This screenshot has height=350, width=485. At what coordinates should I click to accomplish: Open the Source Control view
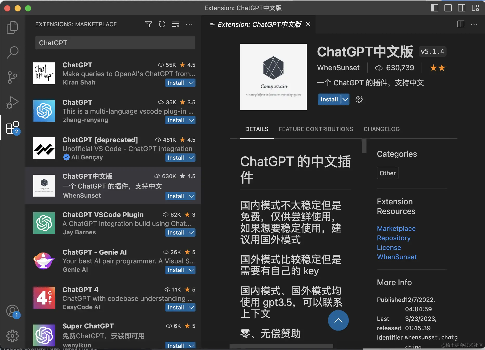12,77
